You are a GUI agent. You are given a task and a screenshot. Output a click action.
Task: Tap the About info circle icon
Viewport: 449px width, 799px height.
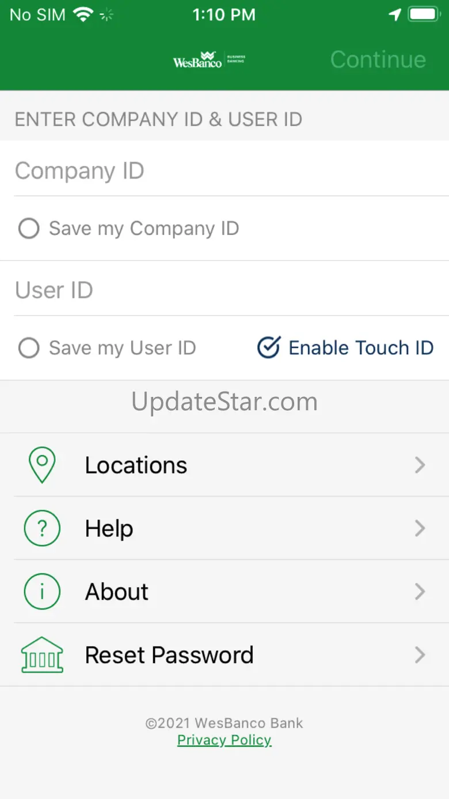42,592
